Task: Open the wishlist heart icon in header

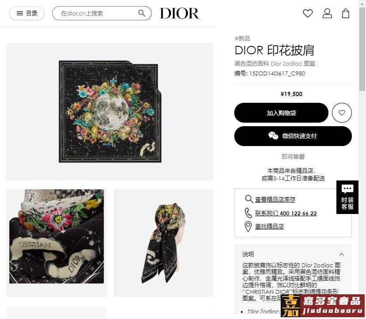Action: coord(308,13)
